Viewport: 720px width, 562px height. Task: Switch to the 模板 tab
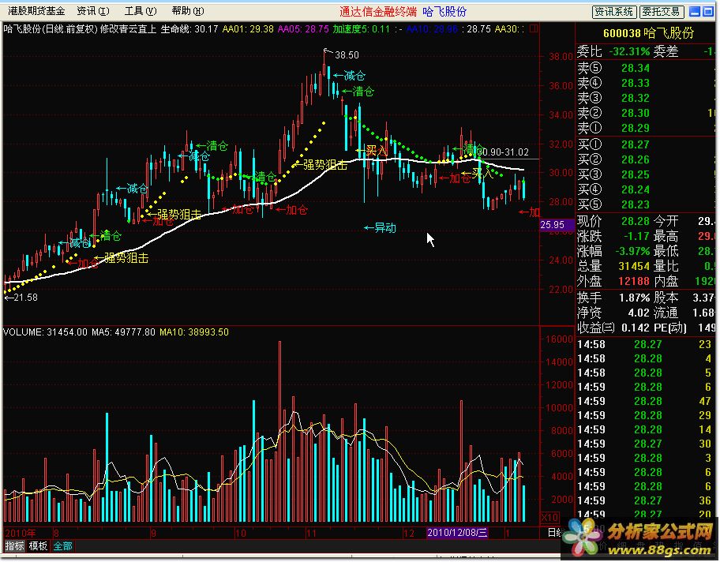[38, 546]
